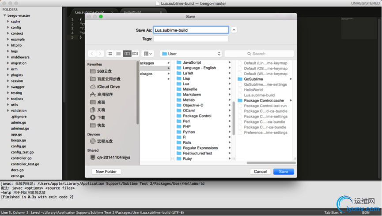Click the Tags input field
This screenshot has height=216, width=382.
pyautogui.click(x=191, y=39)
